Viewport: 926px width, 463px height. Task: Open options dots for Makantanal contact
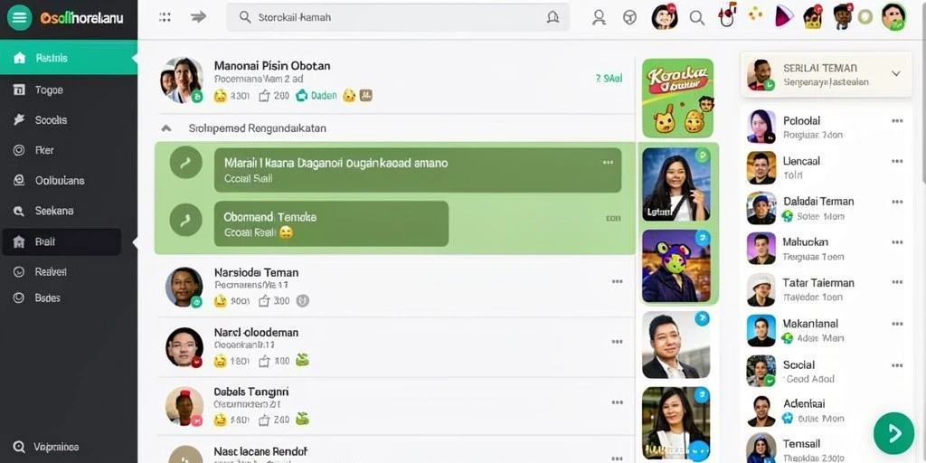897,325
